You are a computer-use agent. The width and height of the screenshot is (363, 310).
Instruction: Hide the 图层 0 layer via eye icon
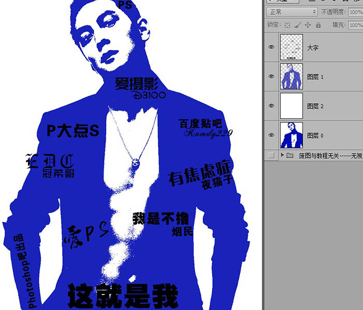coord(271,135)
